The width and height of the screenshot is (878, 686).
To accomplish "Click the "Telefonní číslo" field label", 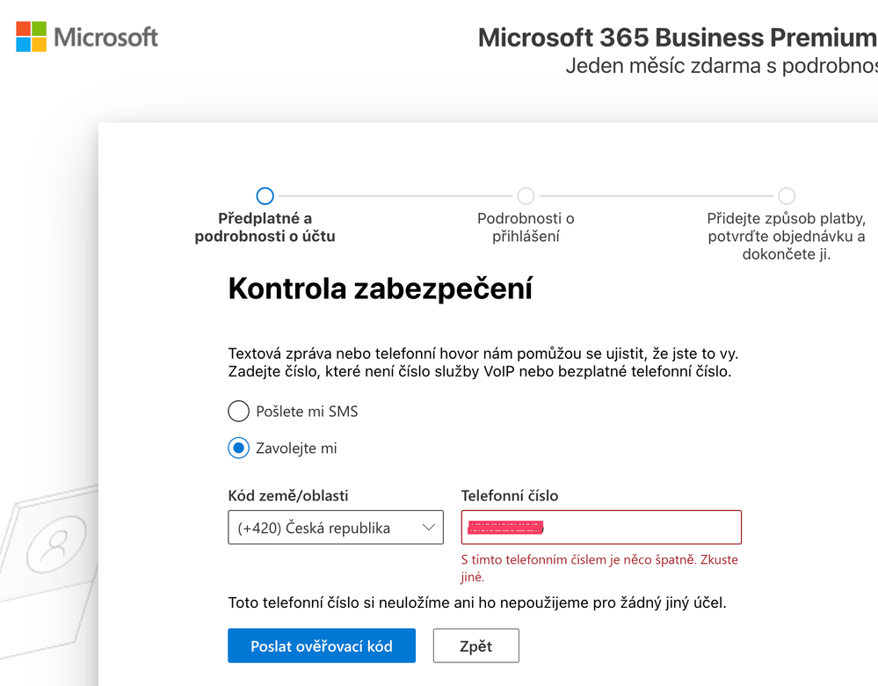I will click(x=510, y=496).
